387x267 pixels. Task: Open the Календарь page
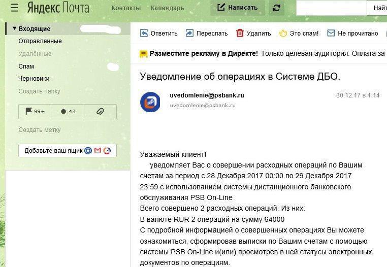[167, 8]
